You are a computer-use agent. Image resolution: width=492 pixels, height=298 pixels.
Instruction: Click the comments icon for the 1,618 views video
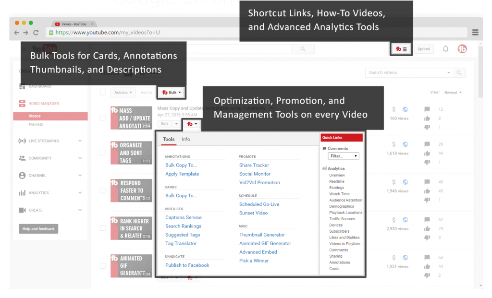click(x=427, y=144)
